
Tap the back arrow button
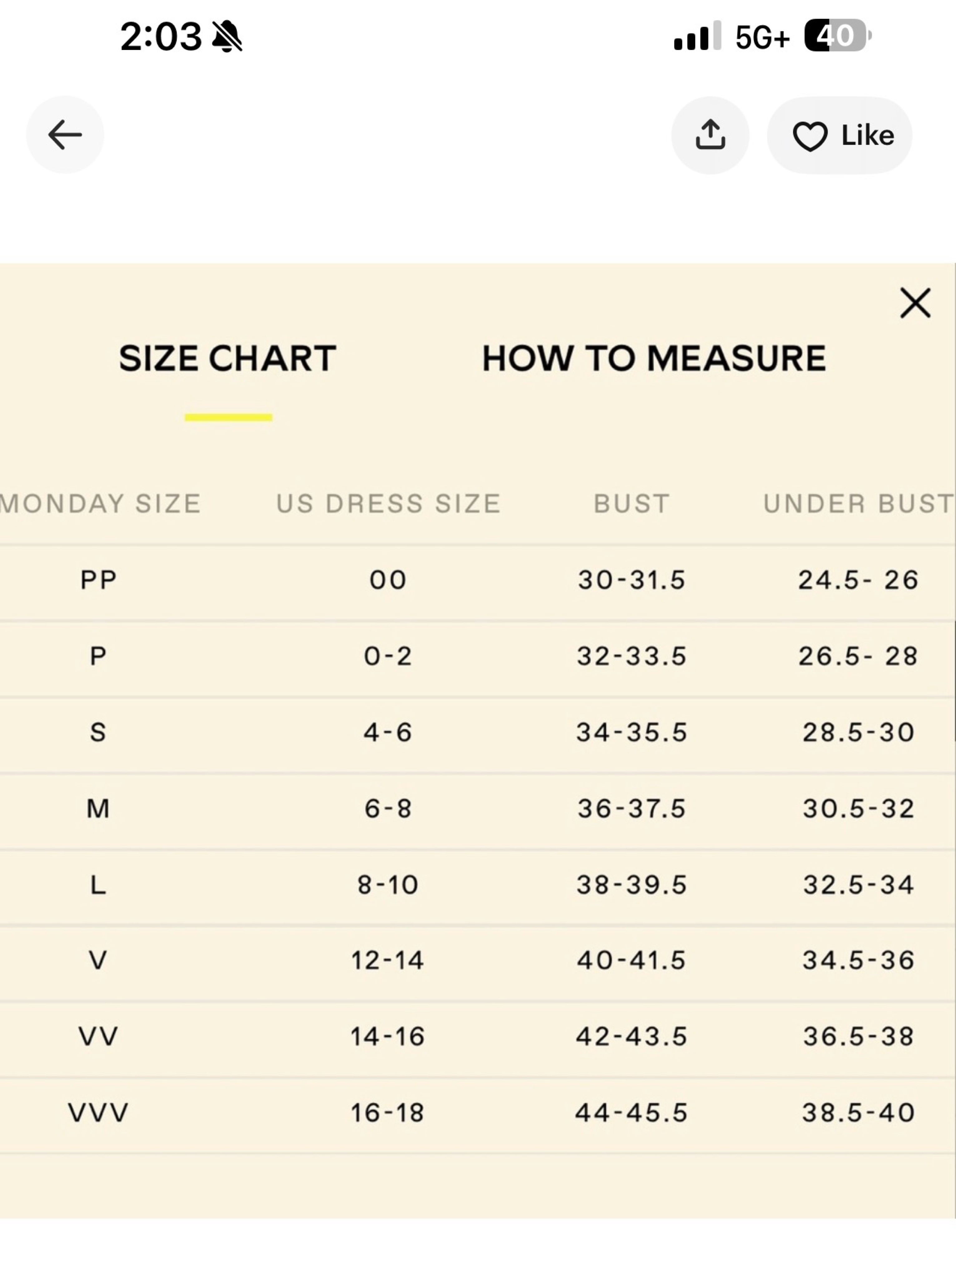click(x=65, y=135)
